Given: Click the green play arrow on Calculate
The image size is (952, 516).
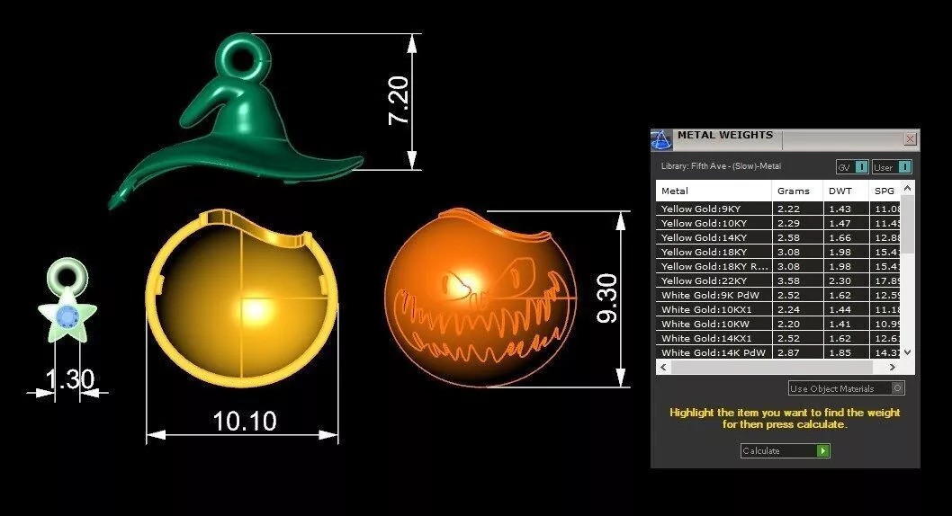Looking at the screenshot, I should [x=822, y=450].
